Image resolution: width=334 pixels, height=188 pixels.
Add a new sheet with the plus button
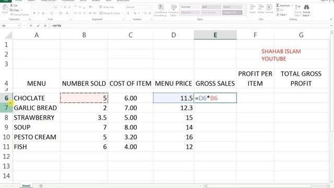tap(41, 186)
